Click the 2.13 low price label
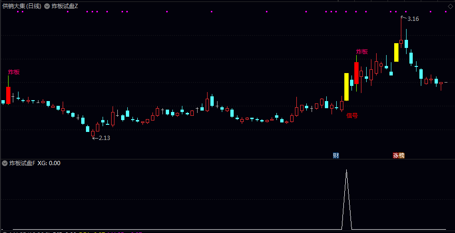 coord(104,138)
